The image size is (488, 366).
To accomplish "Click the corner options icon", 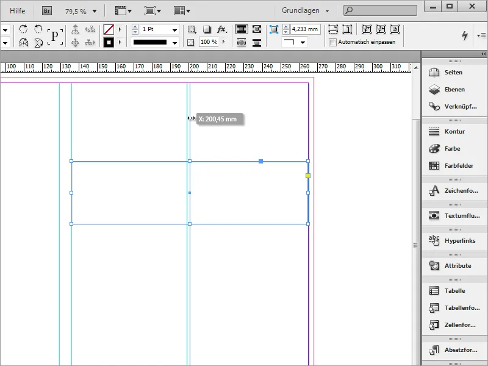I will coord(273,29).
